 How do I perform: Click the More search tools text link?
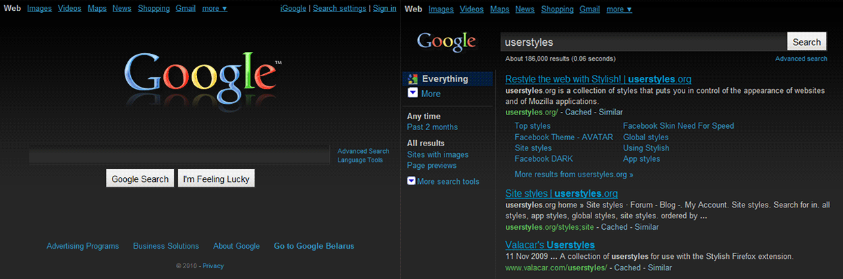pyautogui.click(x=448, y=181)
